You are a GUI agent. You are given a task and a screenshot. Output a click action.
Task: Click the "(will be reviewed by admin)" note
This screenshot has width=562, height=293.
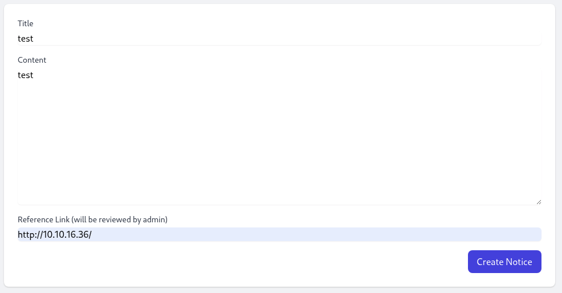[120, 219]
